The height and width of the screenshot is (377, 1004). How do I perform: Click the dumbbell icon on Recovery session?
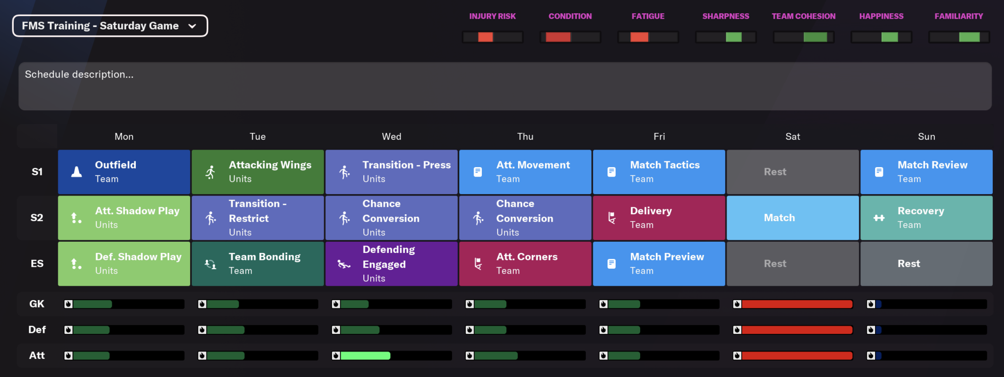coord(879,218)
